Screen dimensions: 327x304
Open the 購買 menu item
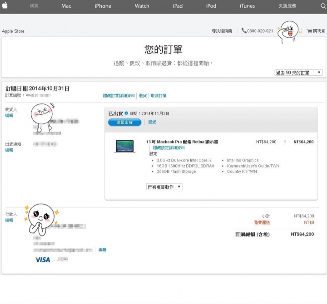pos(34,6)
